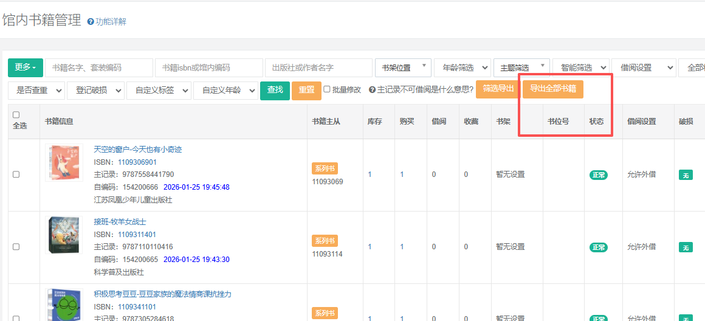Open the 书架位置 dropdown
Screen dimensions: 705x321
[403, 67]
